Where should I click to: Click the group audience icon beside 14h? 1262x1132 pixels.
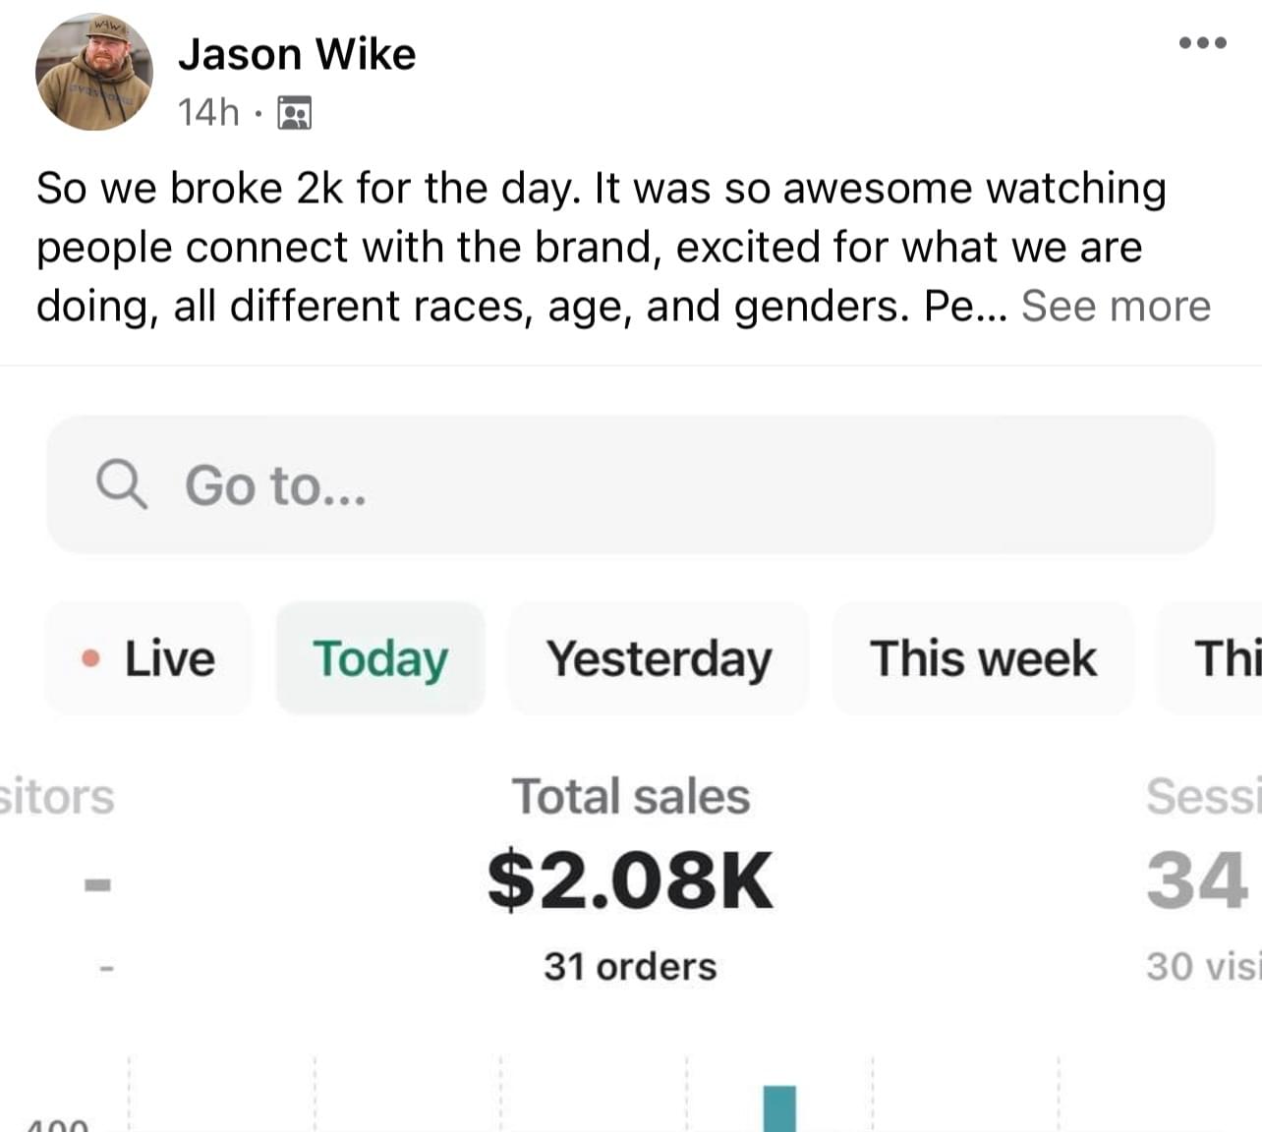click(294, 114)
